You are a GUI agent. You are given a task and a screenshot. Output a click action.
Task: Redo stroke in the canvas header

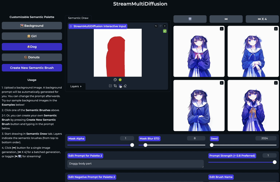[x=160, y=26]
